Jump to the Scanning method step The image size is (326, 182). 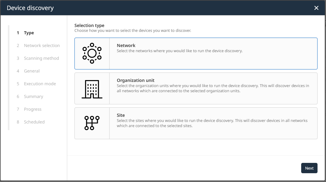pos(41,58)
